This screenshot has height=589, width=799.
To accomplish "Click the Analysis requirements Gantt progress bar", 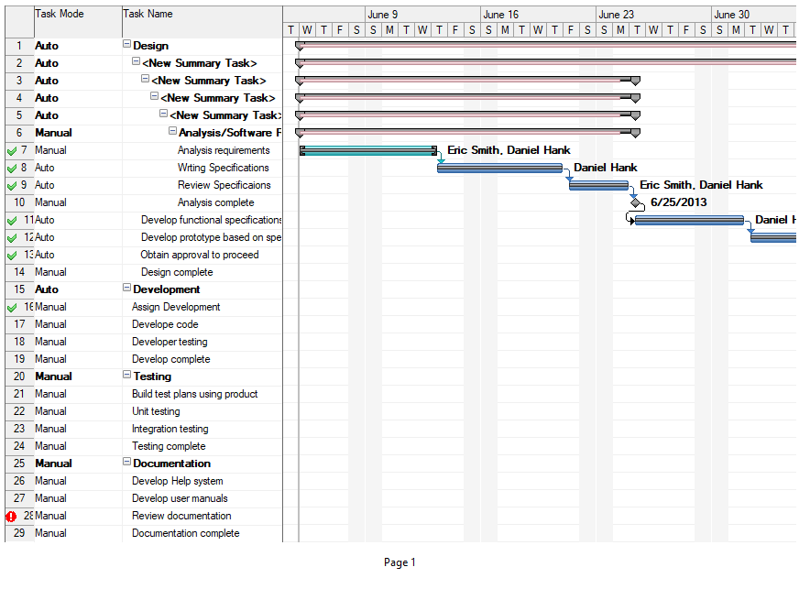I will click(368, 150).
